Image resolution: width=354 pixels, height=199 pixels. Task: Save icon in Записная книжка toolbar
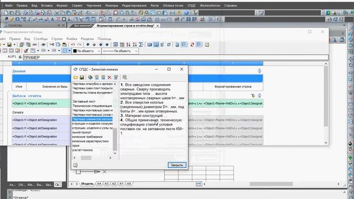coord(82,77)
